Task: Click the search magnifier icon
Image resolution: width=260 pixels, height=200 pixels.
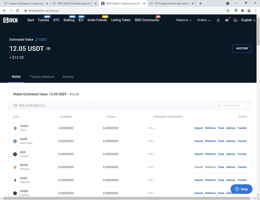Action: [x=220, y=105]
